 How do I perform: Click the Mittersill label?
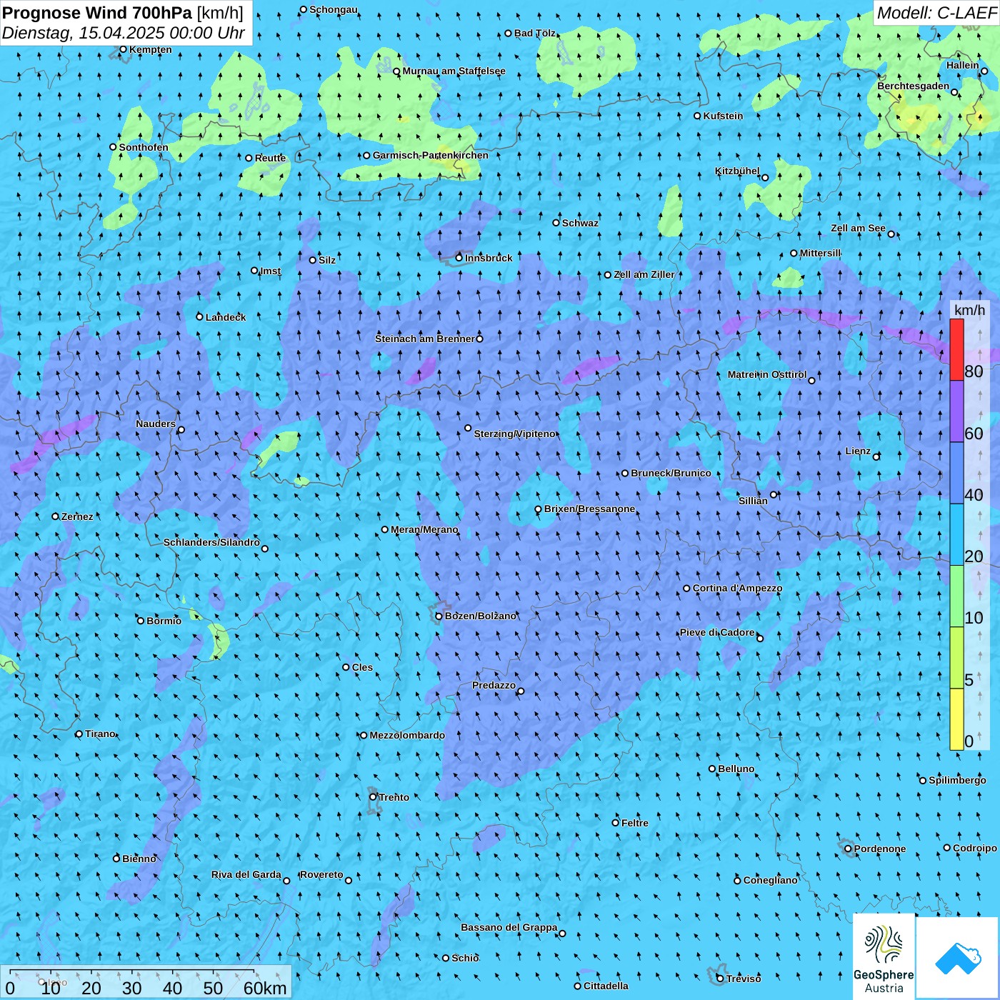tap(820, 253)
